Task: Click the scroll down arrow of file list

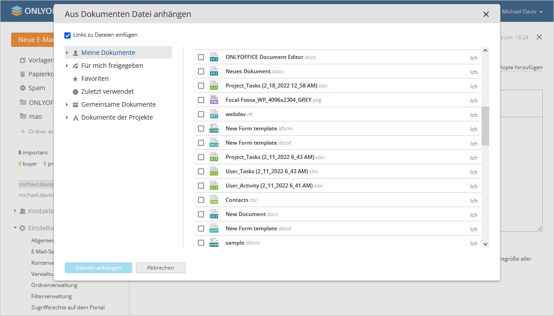Action: pos(486,244)
